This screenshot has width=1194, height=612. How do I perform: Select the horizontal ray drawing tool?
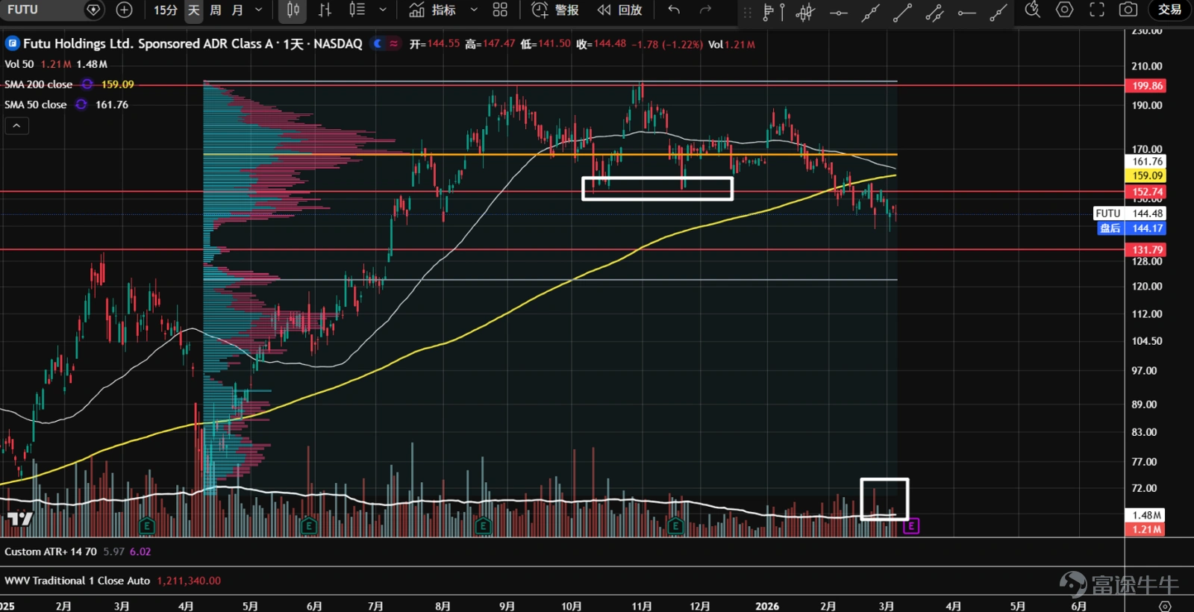point(966,12)
